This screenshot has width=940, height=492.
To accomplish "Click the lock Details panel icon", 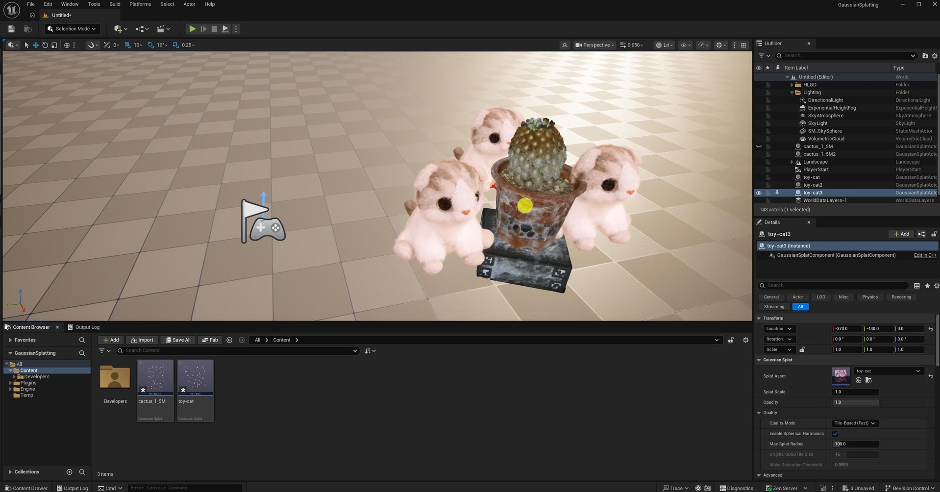I will (x=934, y=234).
